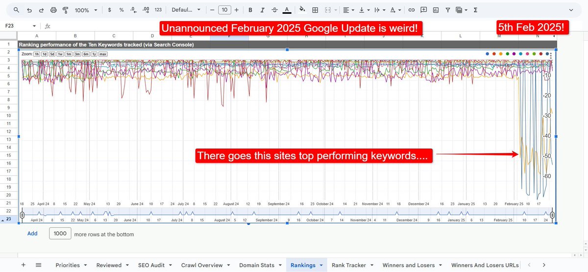588x272 pixels.
Task: Open the 123 more formats menu
Action: tap(158, 10)
